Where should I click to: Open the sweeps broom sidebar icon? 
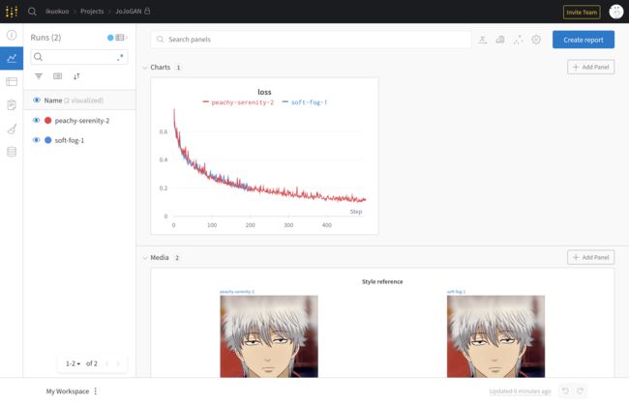click(12, 130)
